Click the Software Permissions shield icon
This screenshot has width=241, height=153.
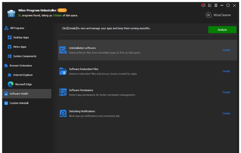(63, 92)
